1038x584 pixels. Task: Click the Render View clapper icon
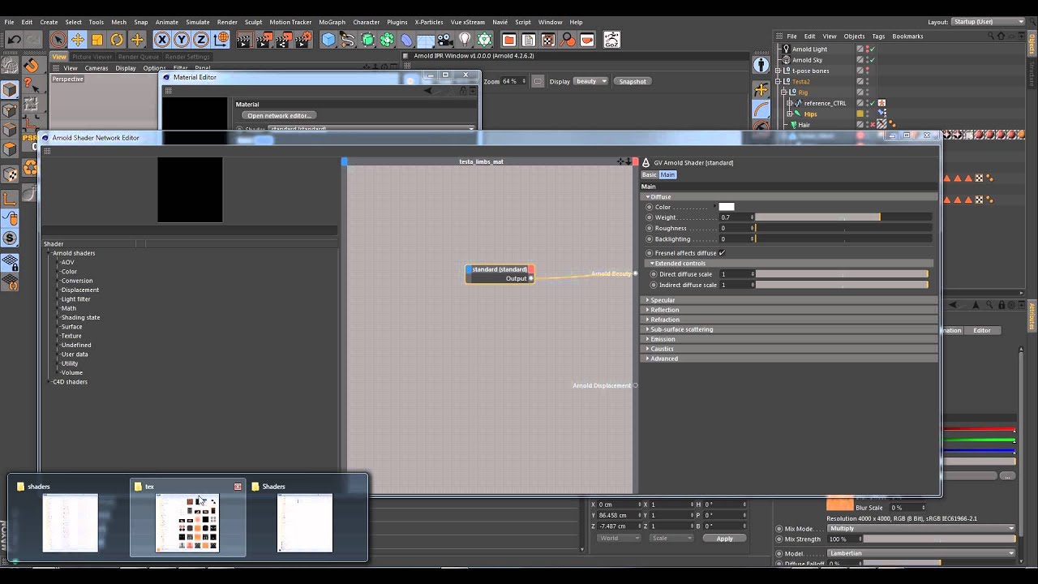(243, 40)
